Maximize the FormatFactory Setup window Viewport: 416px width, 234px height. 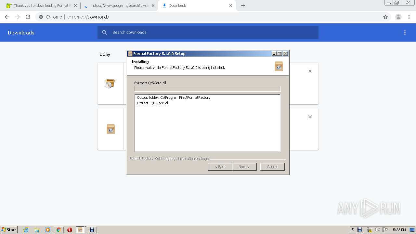[x=279, y=54]
